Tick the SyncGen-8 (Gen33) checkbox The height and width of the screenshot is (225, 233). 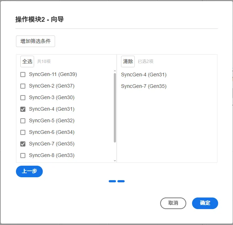[x=23, y=156]
